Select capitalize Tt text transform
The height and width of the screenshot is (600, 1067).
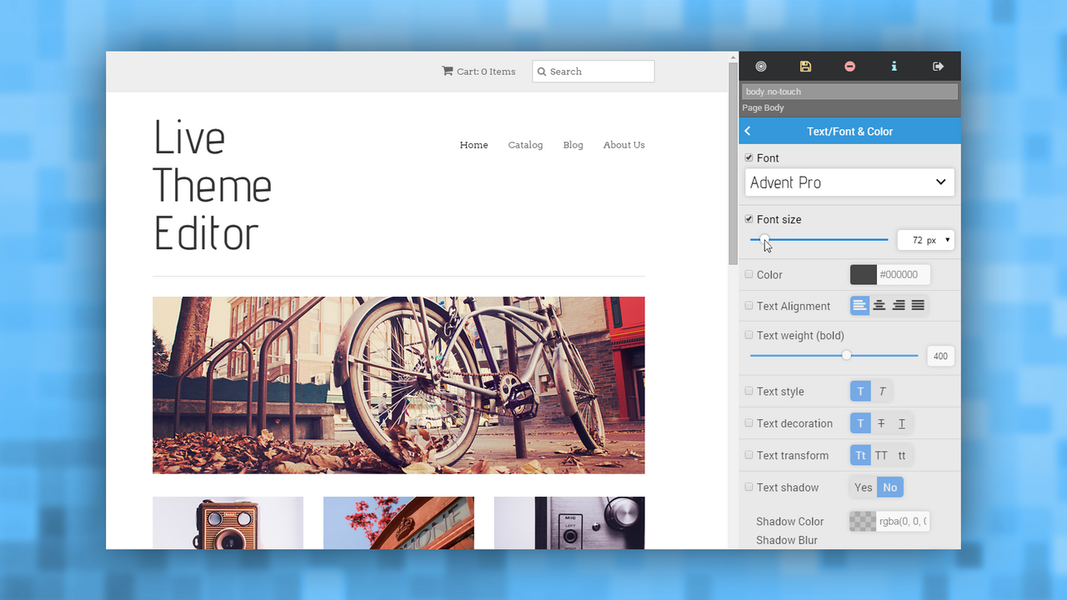click(x=860, y=455)
